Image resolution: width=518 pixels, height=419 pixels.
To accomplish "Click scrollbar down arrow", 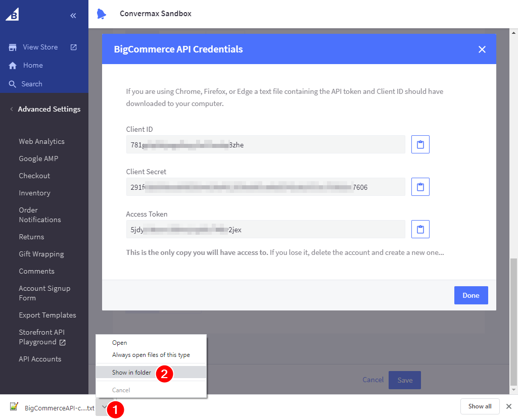I will (x=513, y=390).
